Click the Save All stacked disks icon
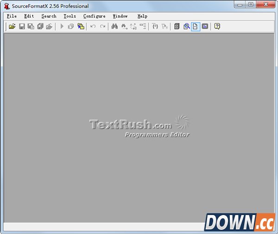Image resolution: width=278 pixels, height=234 pixels. tap(40, 26)
